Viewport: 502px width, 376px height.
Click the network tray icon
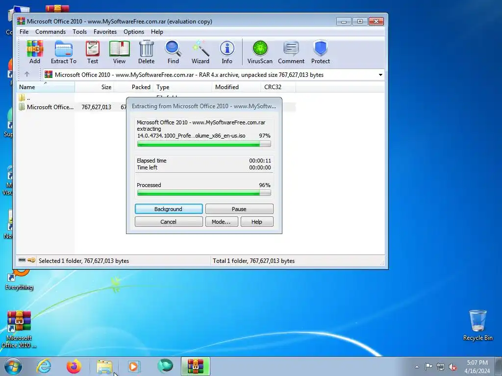(x=441, y=367)
